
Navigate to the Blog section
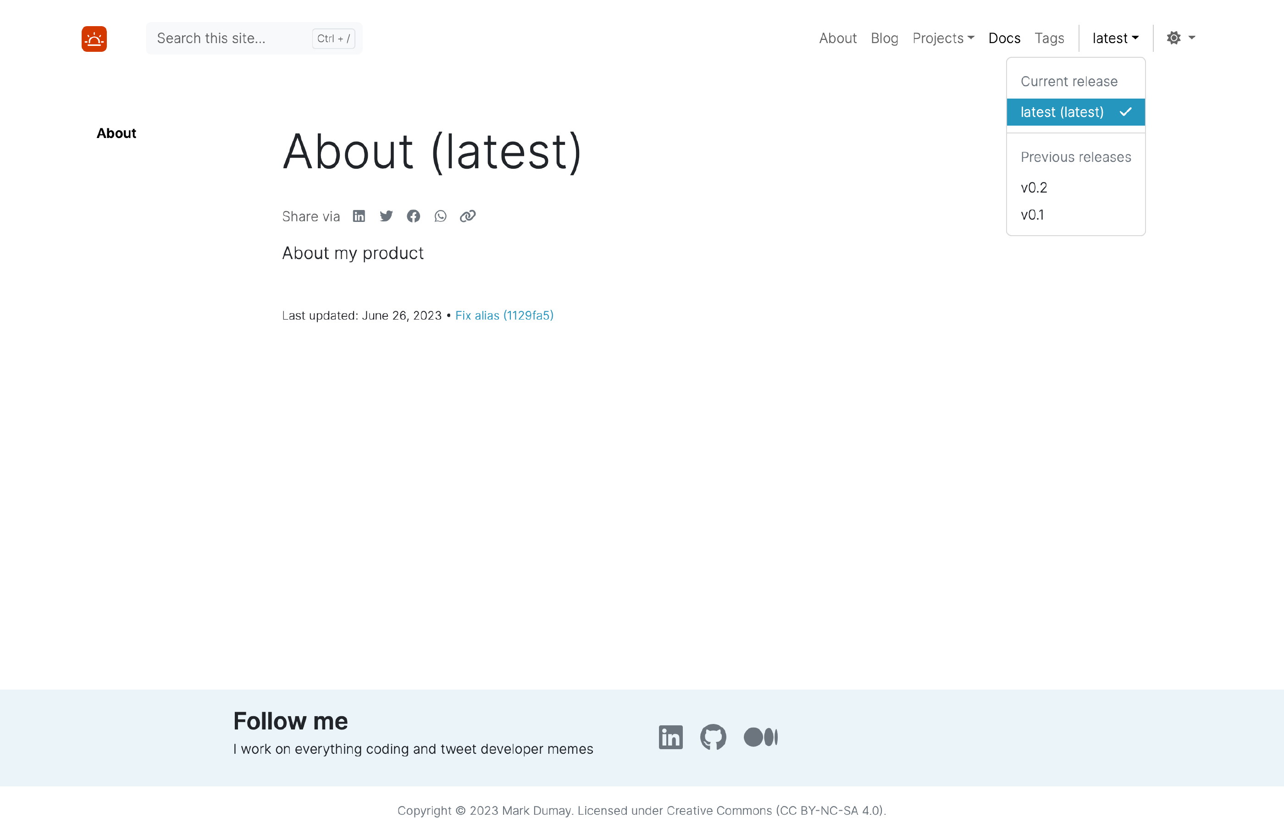click(x=884, y=38)
